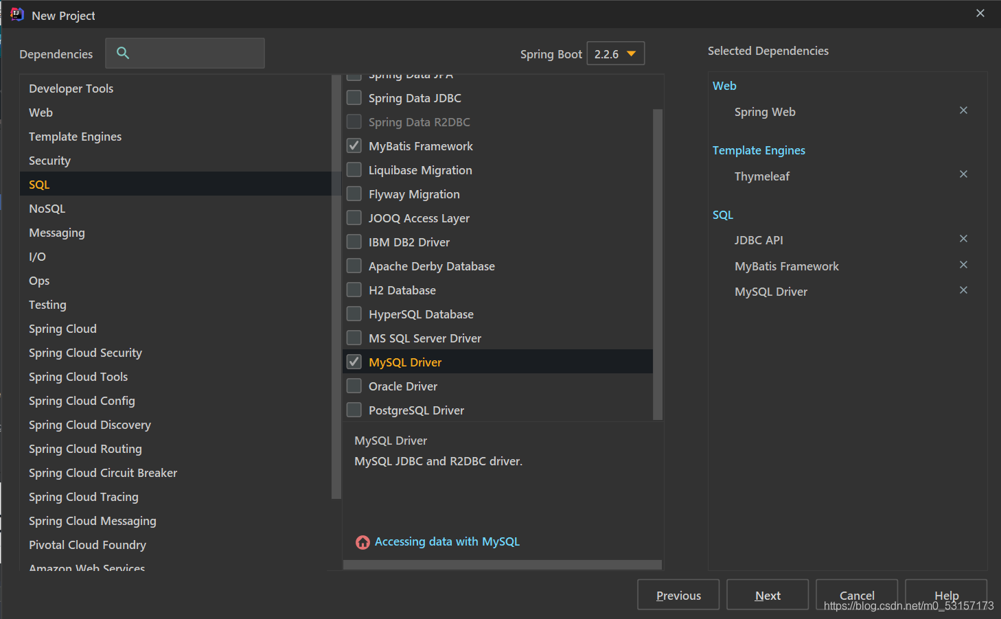Remove Thymeleaf from selected dependencies

(x=963, y=174)
